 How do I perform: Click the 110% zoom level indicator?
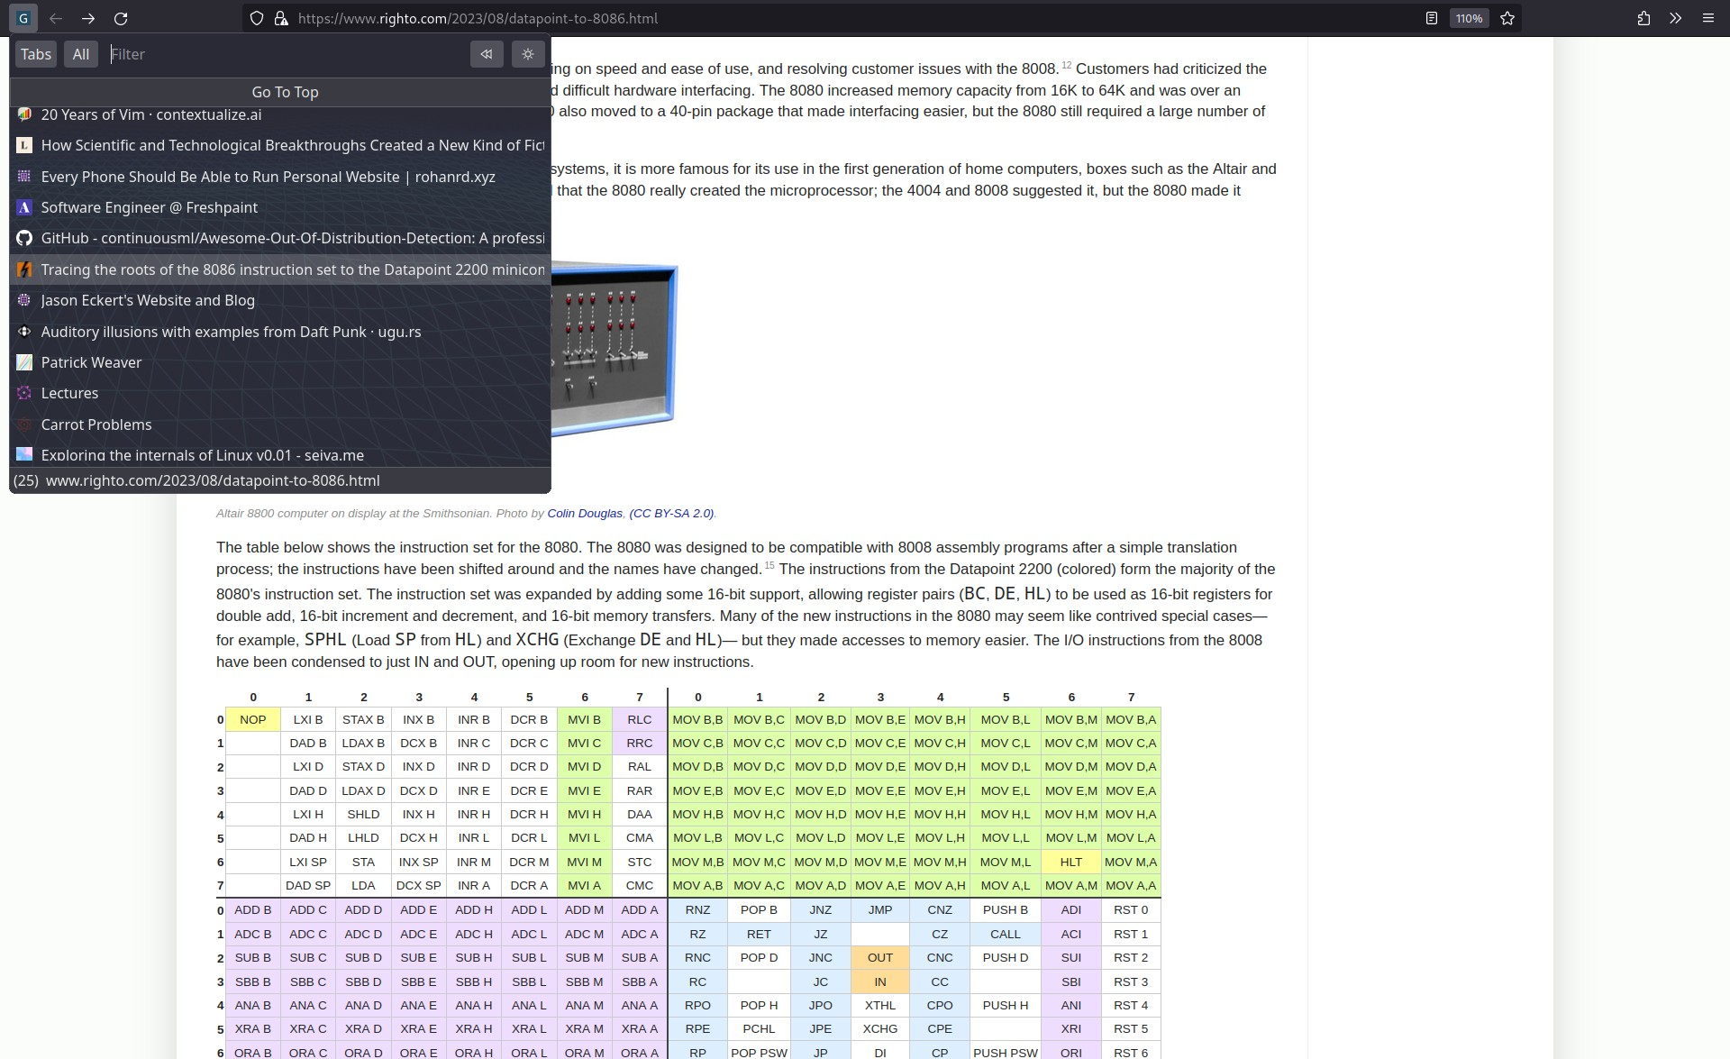1469,18
